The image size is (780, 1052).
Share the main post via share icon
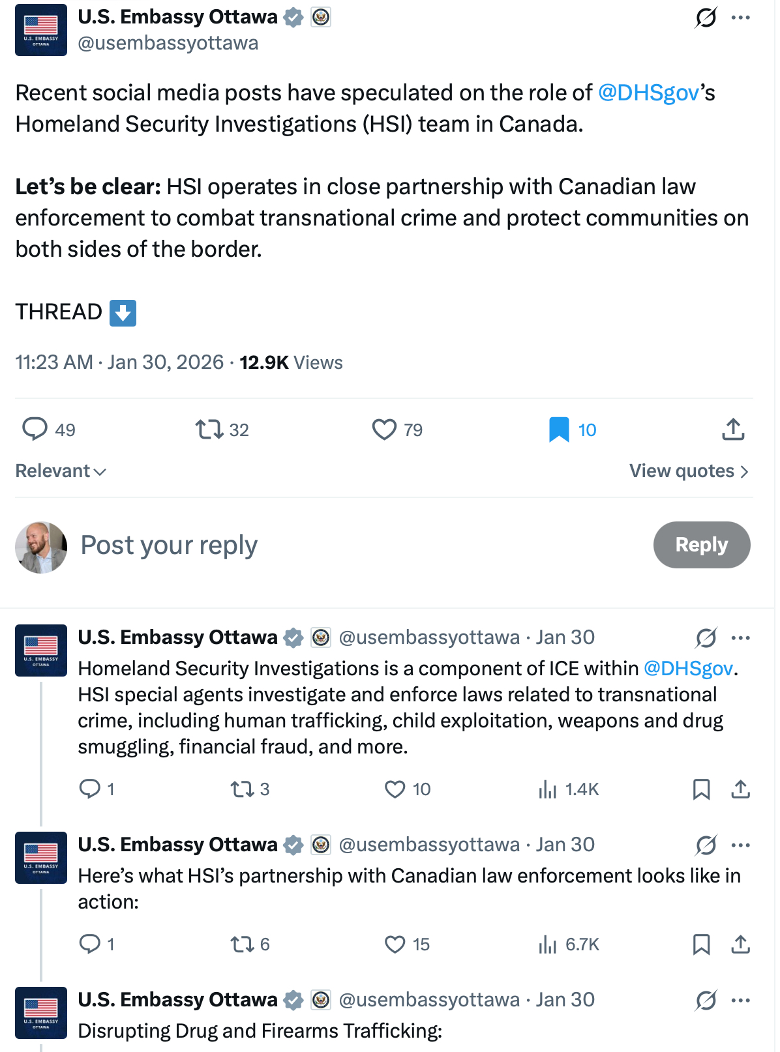(734, 430)
